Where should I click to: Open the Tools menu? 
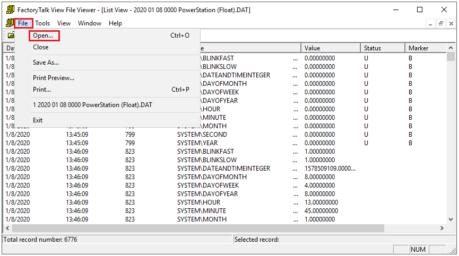(42, 23)
